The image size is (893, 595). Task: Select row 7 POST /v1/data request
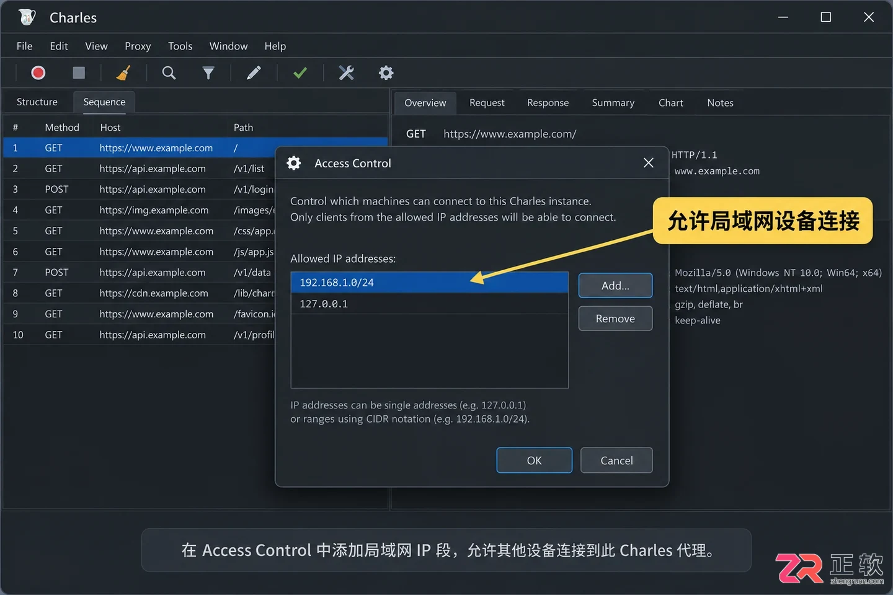(140, 273)
